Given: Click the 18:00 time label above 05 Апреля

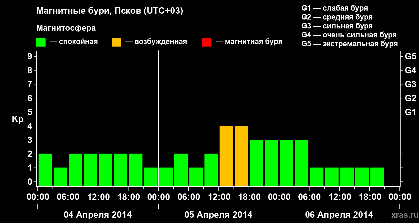Looking at the screenshot, I should pos(249,197).
